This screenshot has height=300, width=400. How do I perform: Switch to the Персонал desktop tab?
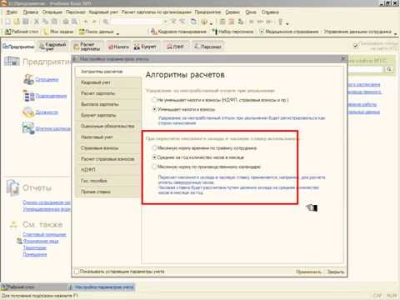[x=208, y=47]
